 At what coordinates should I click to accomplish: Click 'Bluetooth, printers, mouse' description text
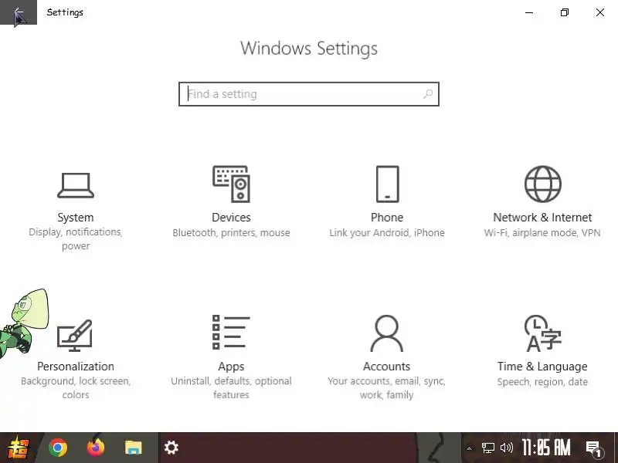[231, 233]
